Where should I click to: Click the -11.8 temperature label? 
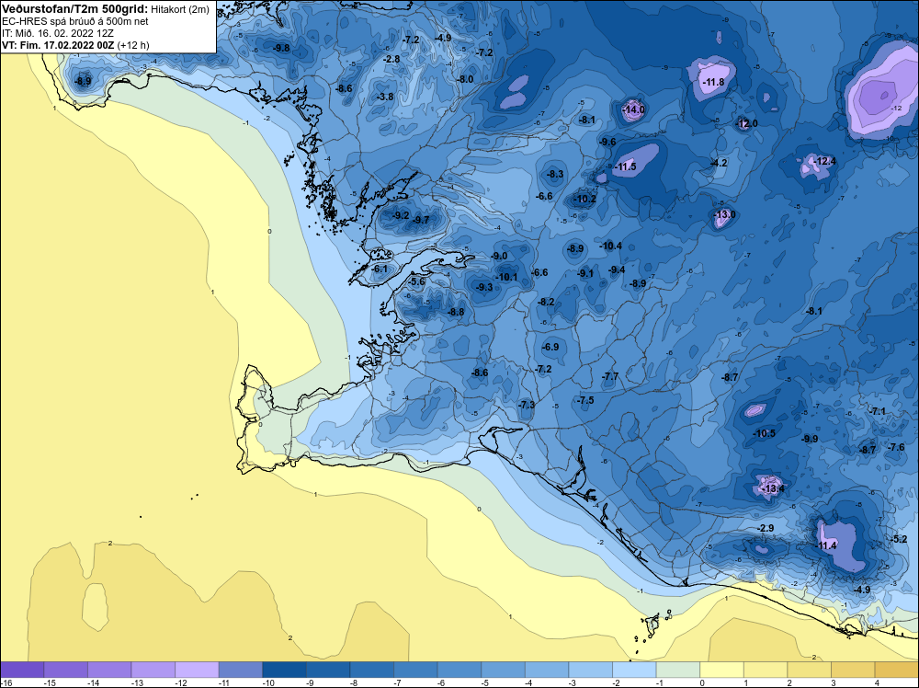click(x=714, y=82)
